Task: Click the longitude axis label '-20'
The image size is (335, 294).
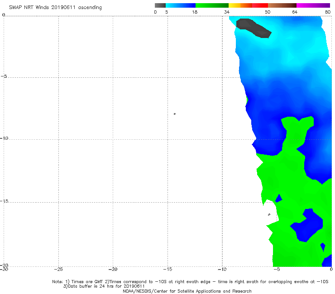Action: (x=113, y=269)
